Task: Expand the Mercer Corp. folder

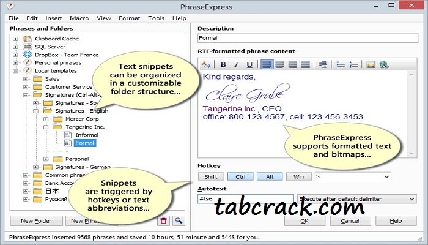Action: 46,119
